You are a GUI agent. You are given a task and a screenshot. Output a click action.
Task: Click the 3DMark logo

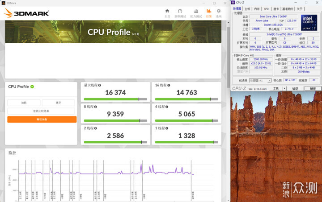[x=26, y=13]
